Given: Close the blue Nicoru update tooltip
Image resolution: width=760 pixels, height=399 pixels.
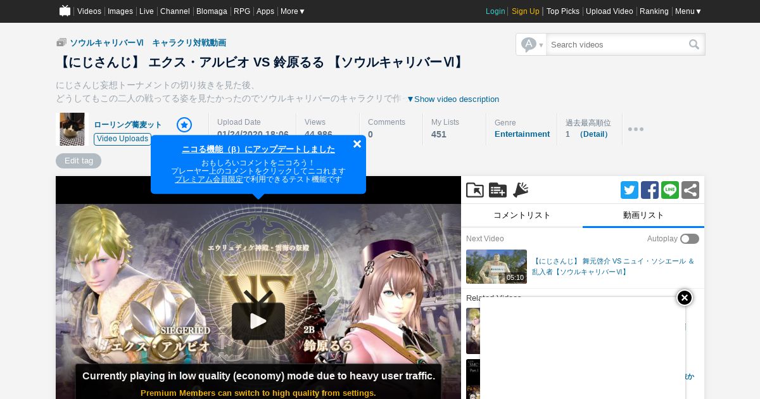Looking at the screenshot, I should (x=357, y=144).
